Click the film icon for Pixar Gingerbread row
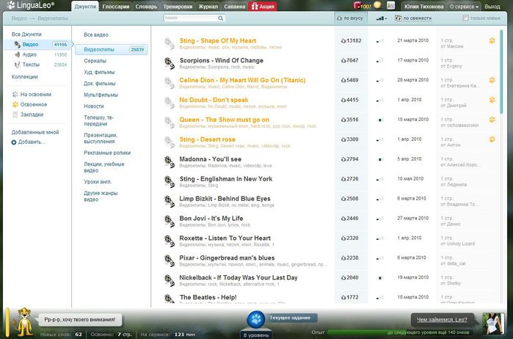513x339 pixels. (169, 260)
